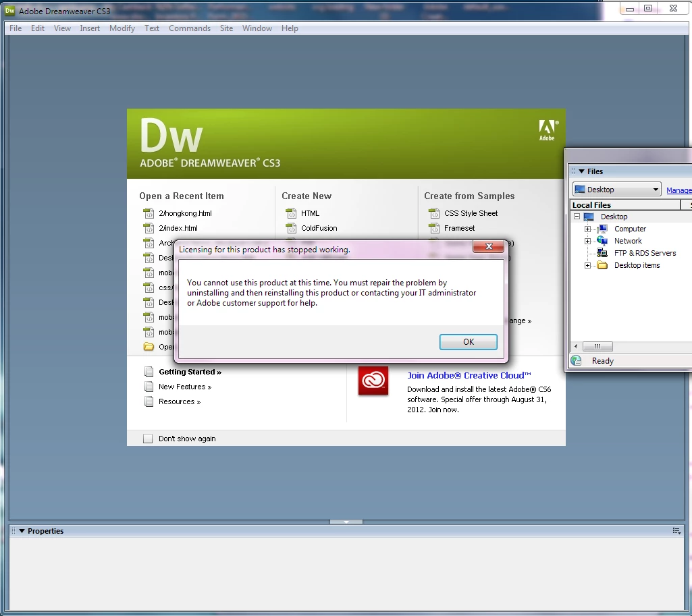Click the 2/index.html file icon
Image resolution: width=692 pixels, height=616 pixels.
click(x=149, y=229)
